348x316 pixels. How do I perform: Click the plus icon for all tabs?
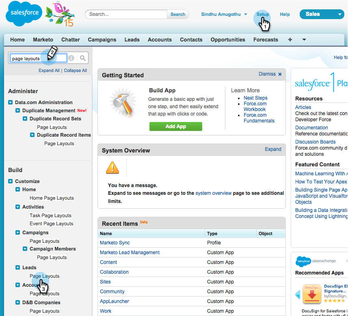290,39
